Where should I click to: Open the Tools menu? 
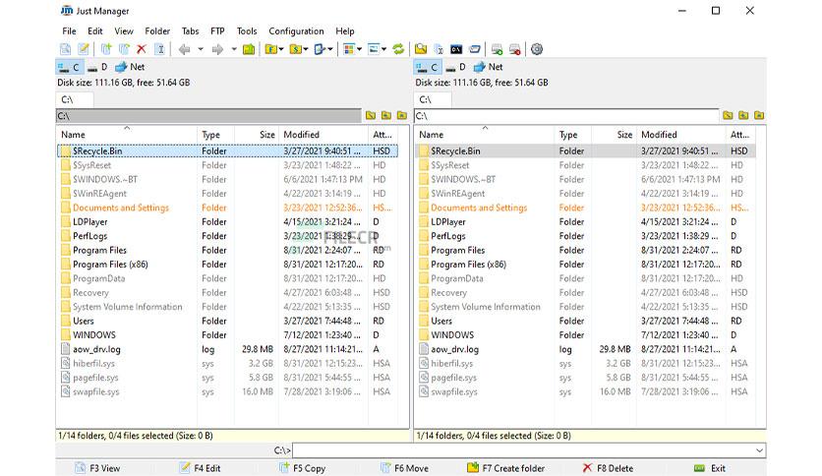click(247, 30)
